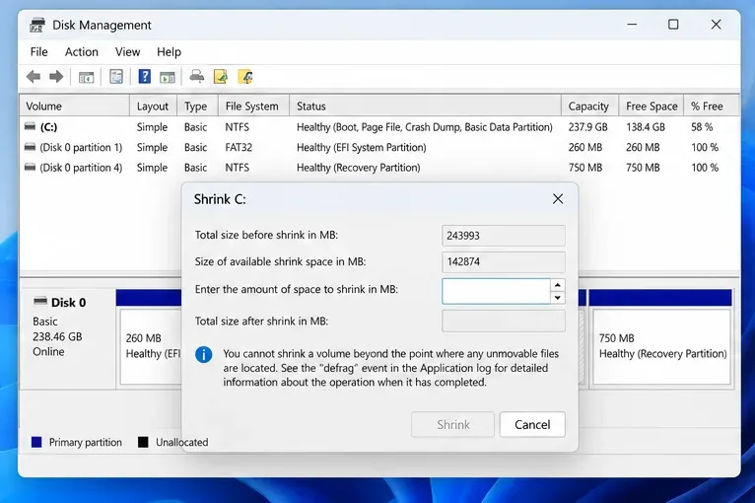
Task: Click the Disk Management title bar icon
Action: click(37, 25)
